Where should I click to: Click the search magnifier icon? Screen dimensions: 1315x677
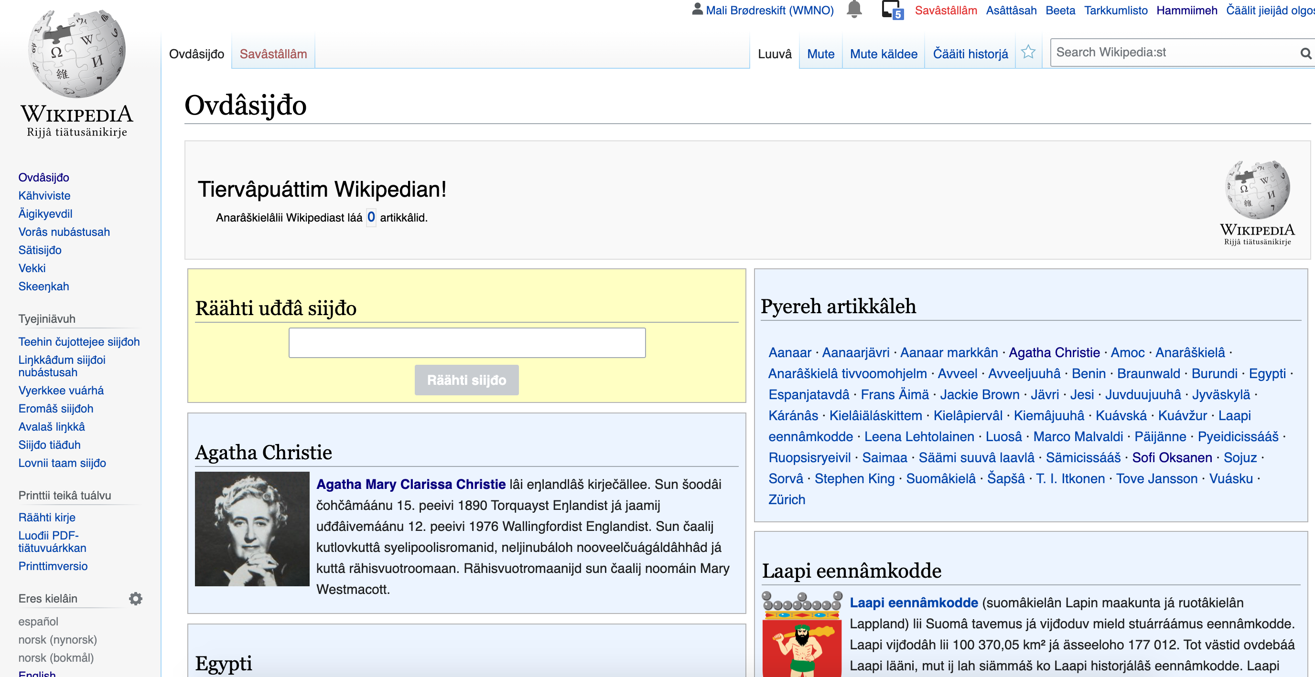[x=1306, y=53]
